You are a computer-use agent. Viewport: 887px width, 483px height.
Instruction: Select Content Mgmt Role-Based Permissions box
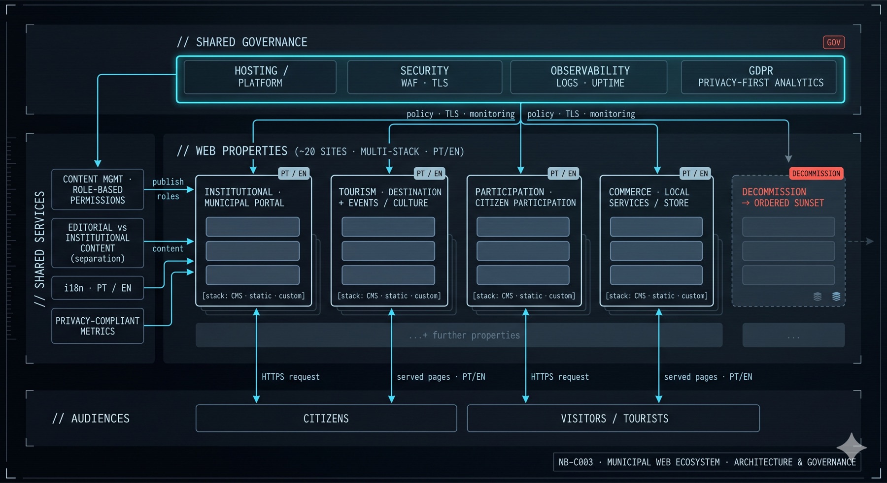pyautogui.click(x=98, y=189)
